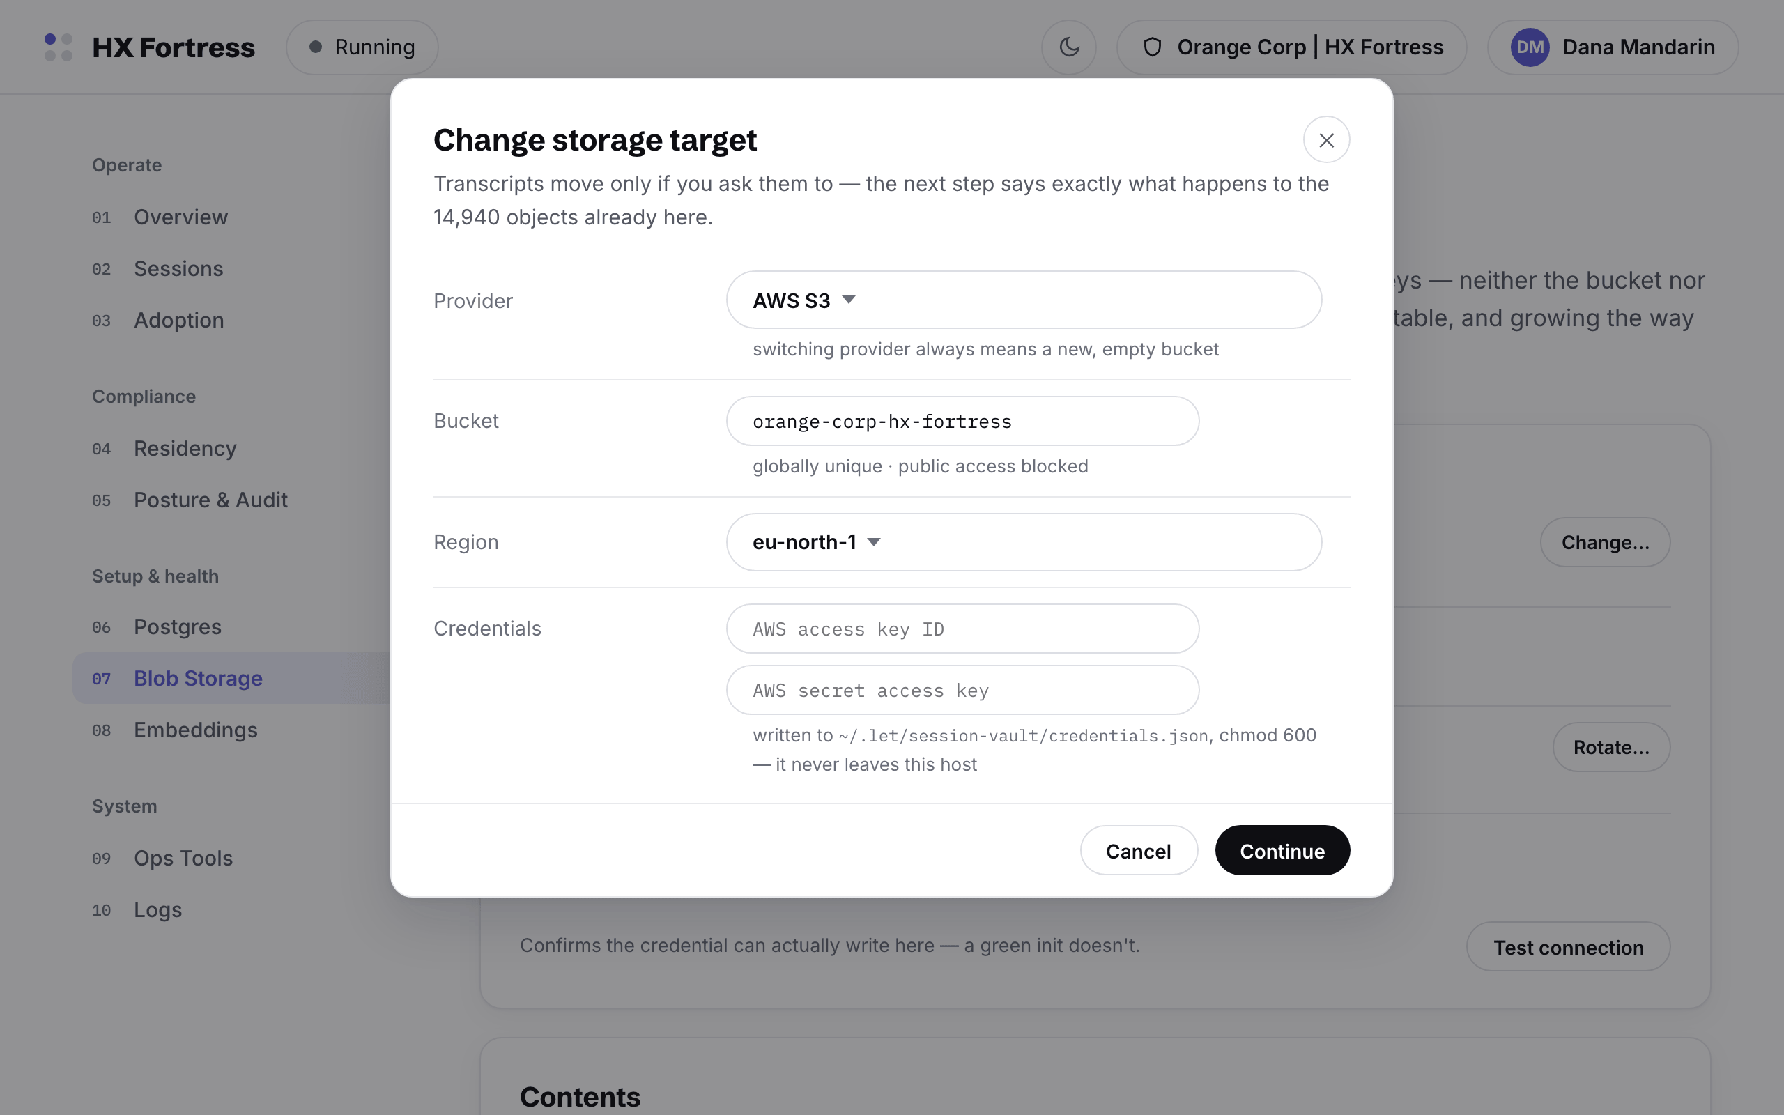1784x1115 pixels.
Task: Click the DM user avatar
Action: (1530, 47)
